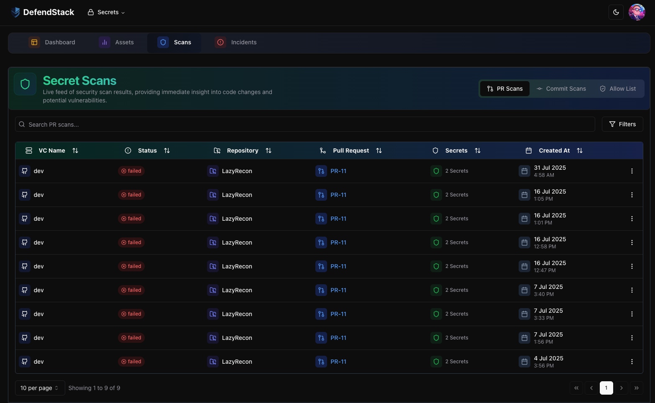The height and width of the screenshot is (403, 655).
Task: Click the Assets bar chart icon
Action: (104, 42)
